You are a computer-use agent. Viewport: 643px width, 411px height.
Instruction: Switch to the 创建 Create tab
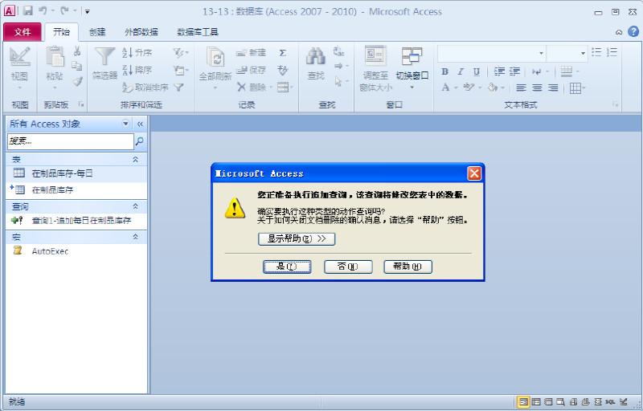(97, 32)
